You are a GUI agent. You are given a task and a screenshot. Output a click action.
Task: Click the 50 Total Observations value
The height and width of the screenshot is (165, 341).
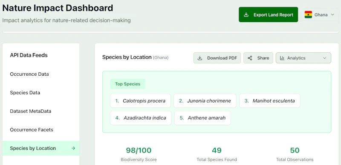click(x=295, y=150)
